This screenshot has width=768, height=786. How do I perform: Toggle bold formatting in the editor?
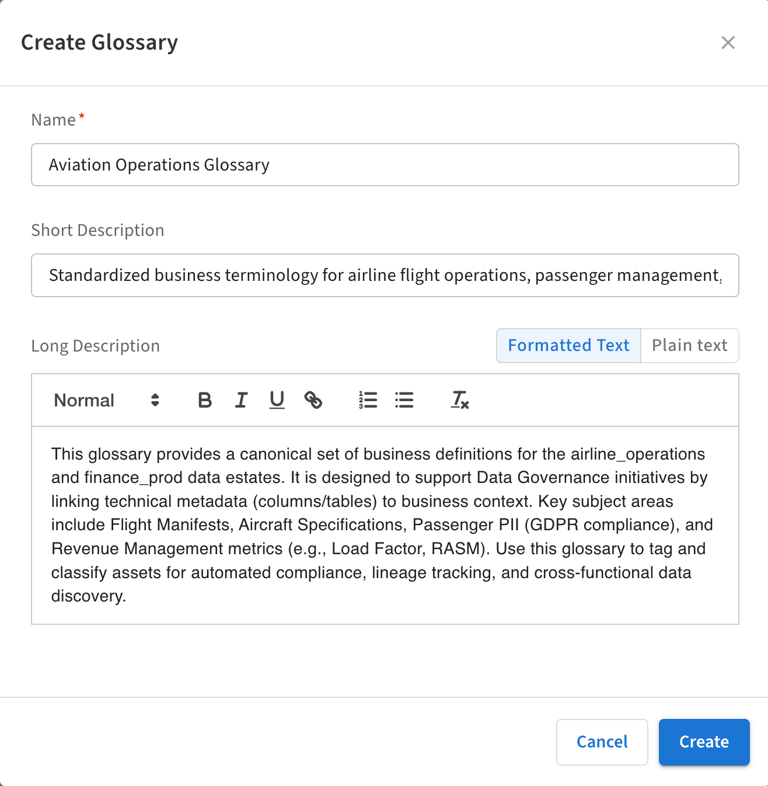click(204, 400)
